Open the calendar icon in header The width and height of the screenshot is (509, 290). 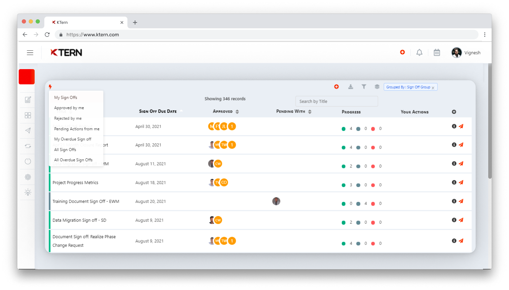coord(437,53)
